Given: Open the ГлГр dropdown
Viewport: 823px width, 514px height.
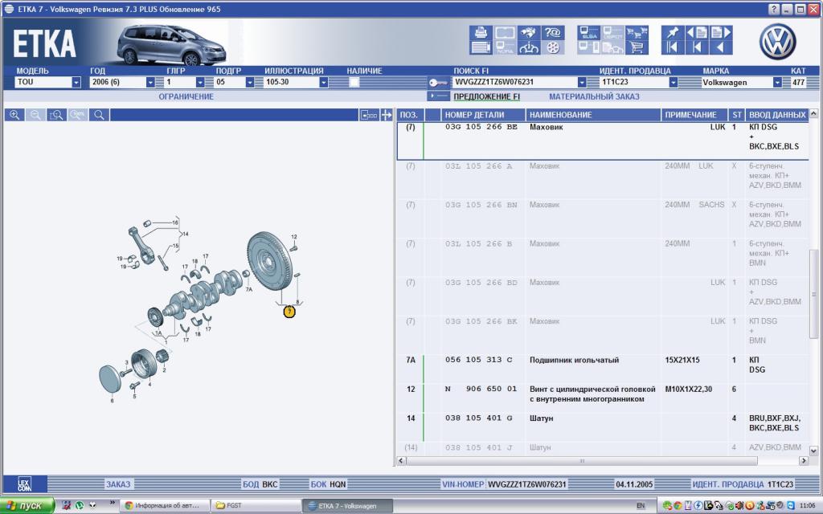Looking at the screenshot, I should pos(200,83).
